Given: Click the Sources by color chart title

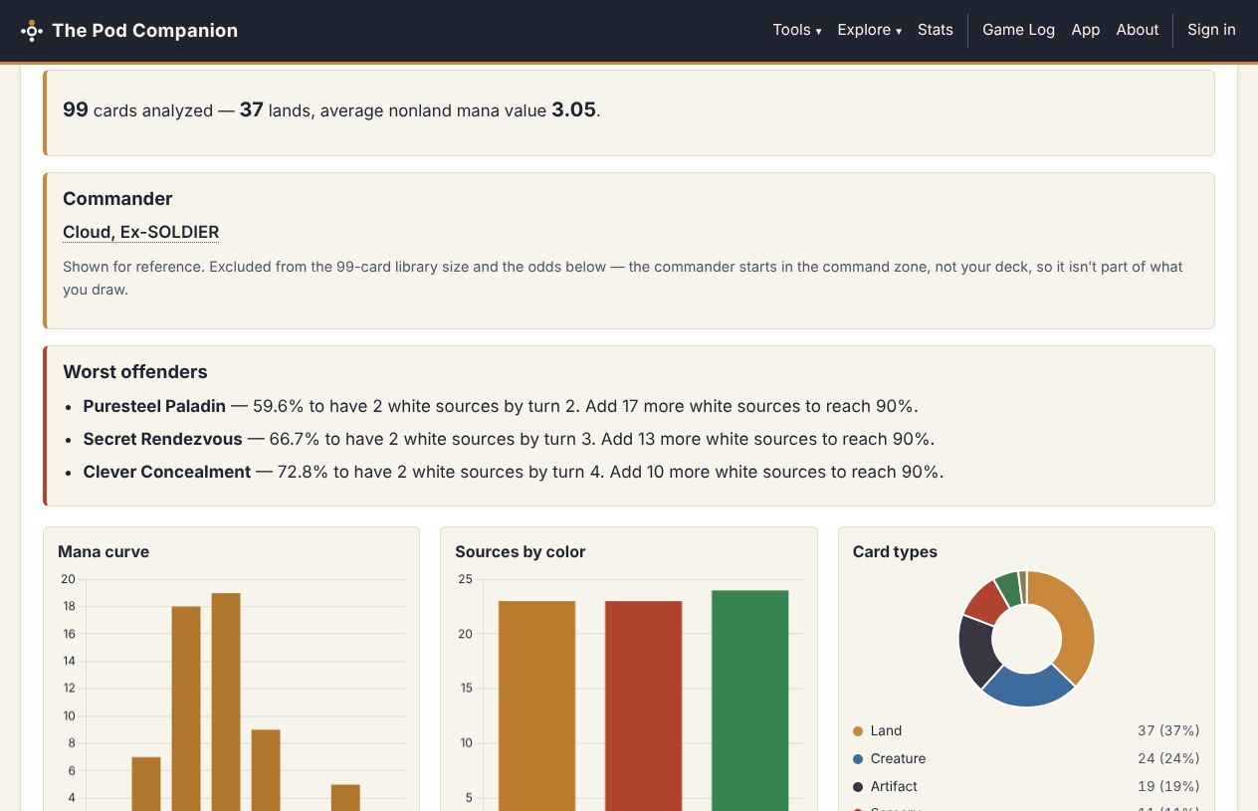Looking at the screenshot, I should [x=521, y=552].
